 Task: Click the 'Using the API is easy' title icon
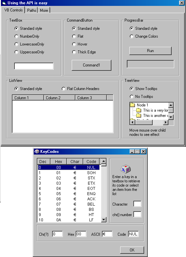point(5,3)
